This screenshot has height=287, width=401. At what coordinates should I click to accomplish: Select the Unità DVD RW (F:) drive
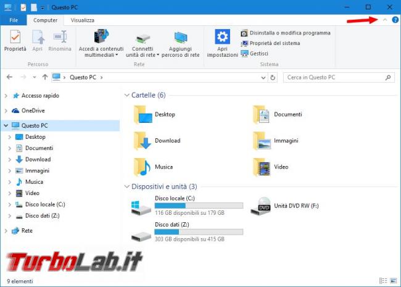[x=284, y=206]
